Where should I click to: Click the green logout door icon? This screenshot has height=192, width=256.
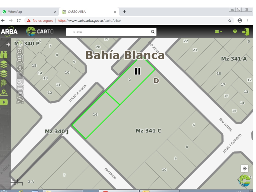tap(246, 32)
